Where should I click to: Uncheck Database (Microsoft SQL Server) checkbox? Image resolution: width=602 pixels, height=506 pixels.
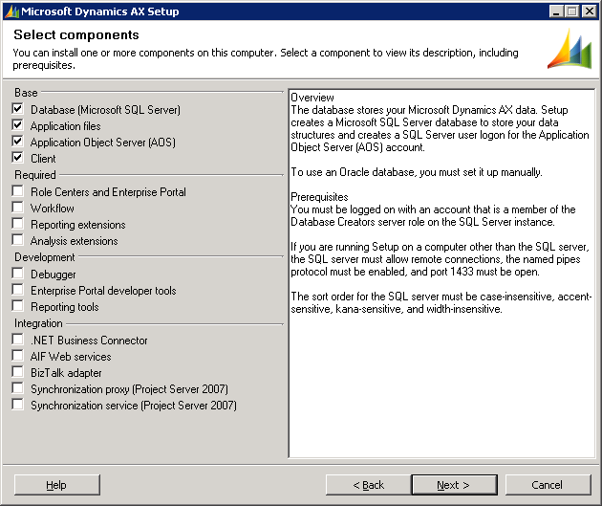tap(18, 110)
